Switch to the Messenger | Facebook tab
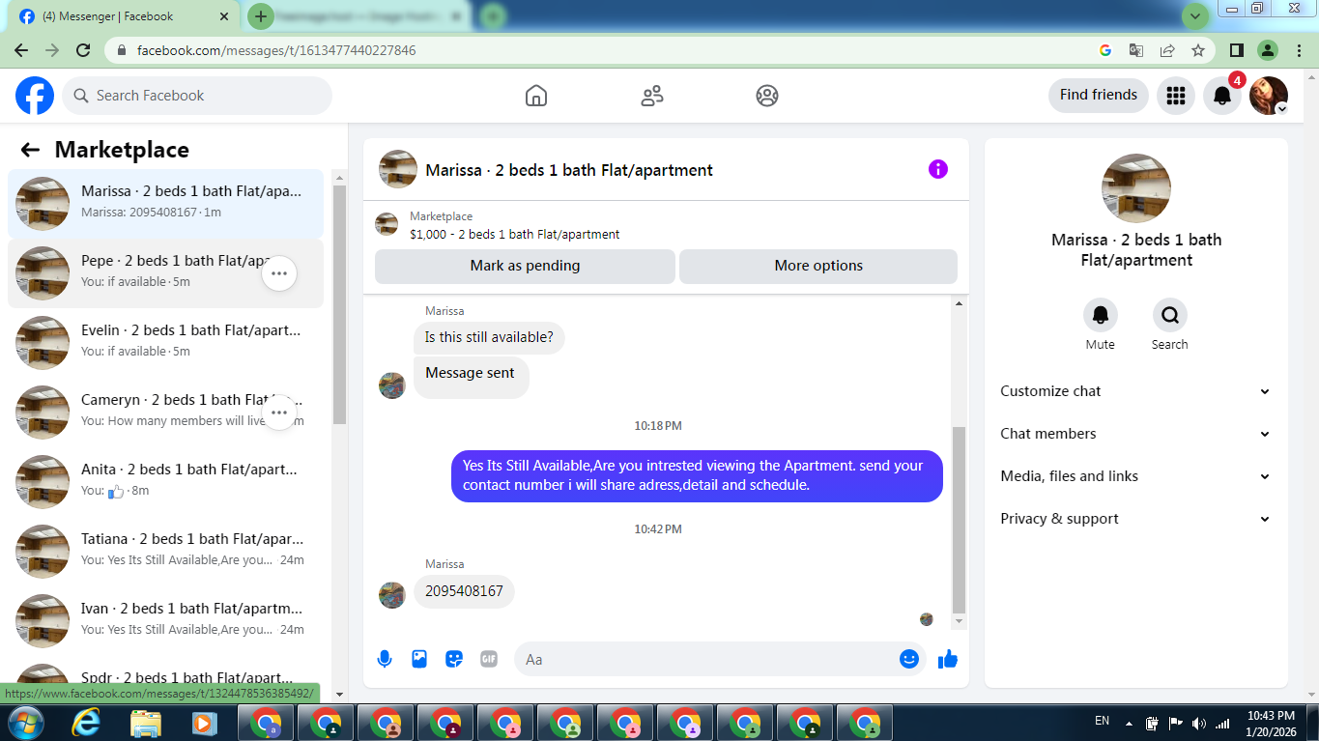The image size is (1319, 741). (124, 16)
